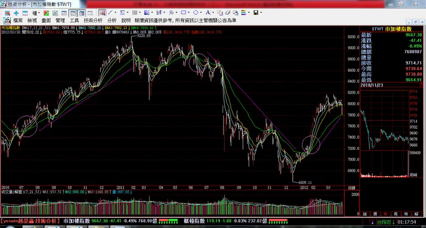Click the 最新 value 9667.30
This screenshot has width=426, height=228.
[414, 35]
